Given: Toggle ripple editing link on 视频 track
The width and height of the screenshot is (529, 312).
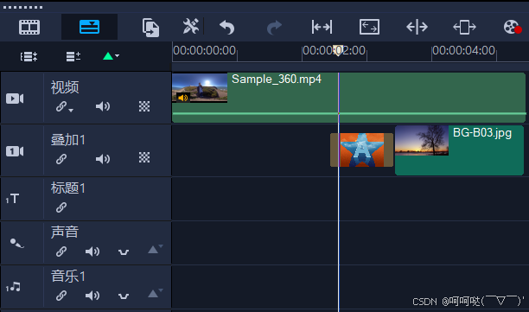Looking at the screenshot, I should coord(61,106).
